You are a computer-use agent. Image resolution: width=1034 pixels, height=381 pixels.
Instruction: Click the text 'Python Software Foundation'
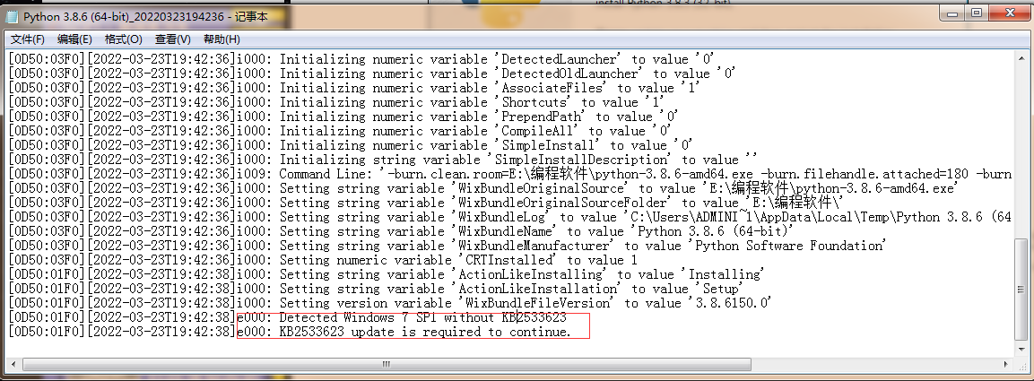(x=789, y=246)
